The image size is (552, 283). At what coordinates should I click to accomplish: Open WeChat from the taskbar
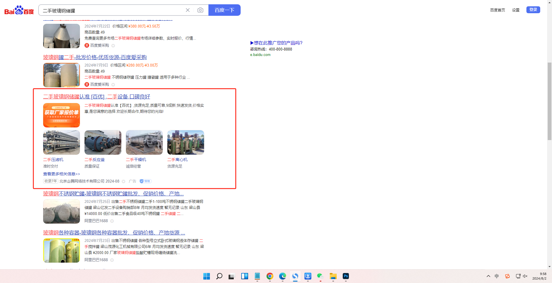[x=320, y=276]
